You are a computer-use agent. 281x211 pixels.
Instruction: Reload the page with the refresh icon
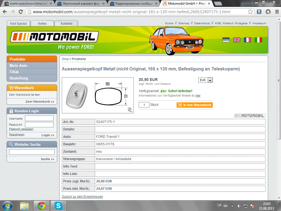tap(21, 12)
